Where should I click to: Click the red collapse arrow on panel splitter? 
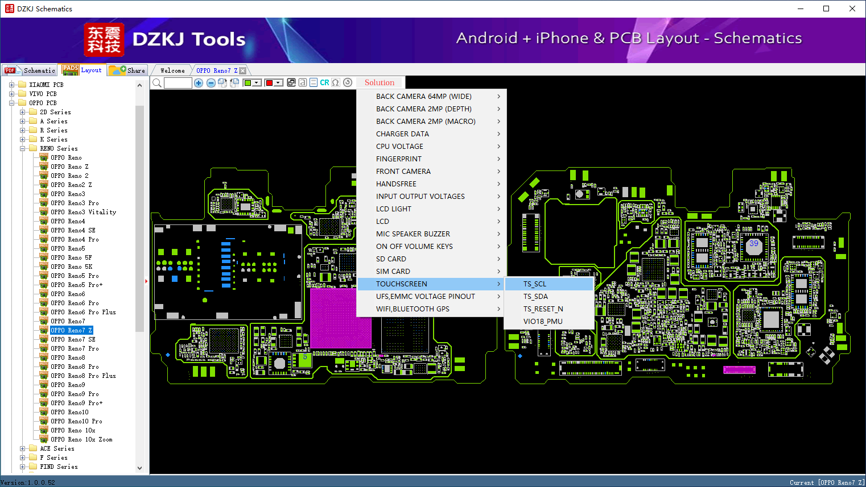click(x=146, y=281)
